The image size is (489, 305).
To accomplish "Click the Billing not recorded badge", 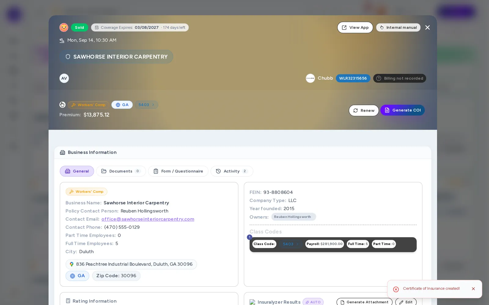I will pyautogui.click(x=399, y=78).
